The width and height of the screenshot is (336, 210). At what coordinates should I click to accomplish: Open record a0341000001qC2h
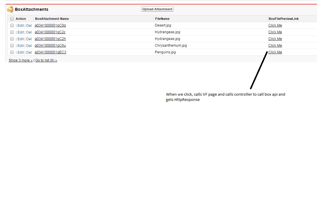pyautogui.click(x=50, y=39)
